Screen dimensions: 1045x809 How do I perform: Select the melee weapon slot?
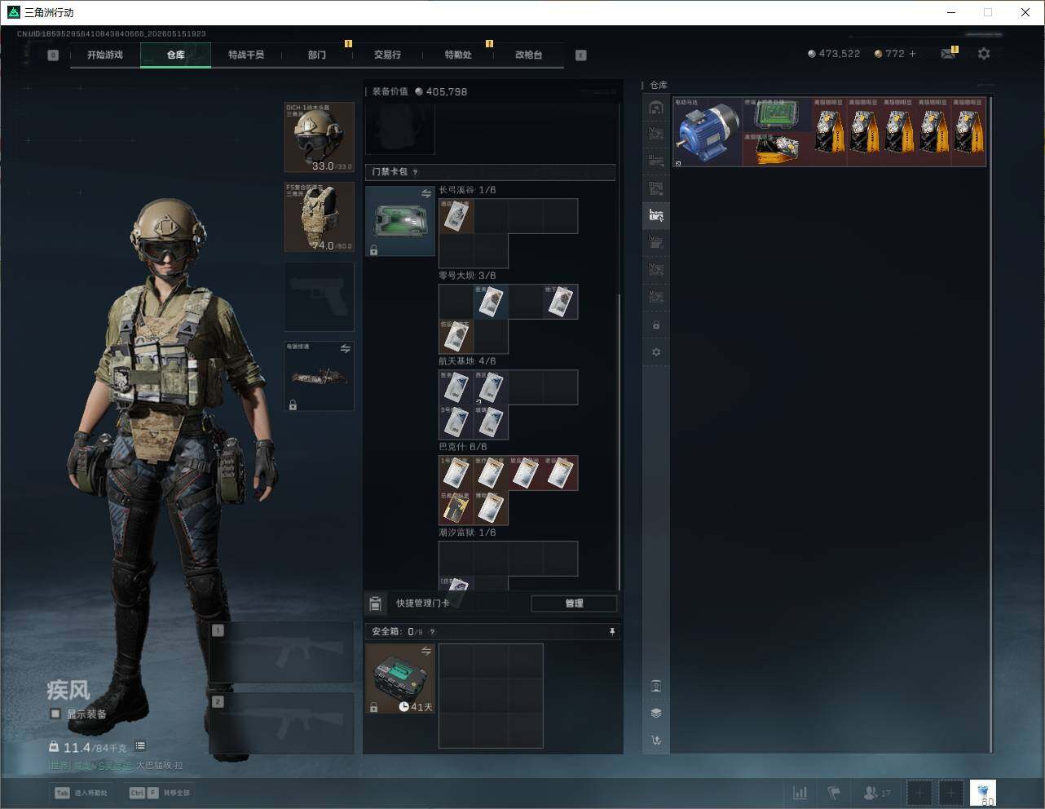[x=320, y=376]
